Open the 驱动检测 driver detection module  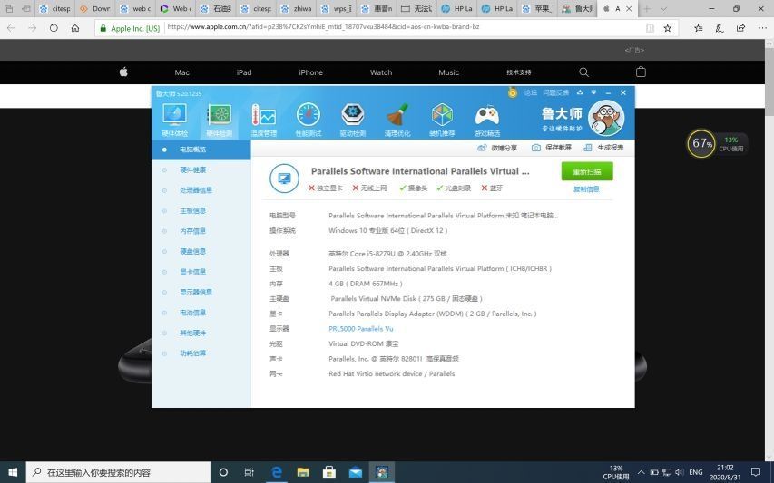(x=352, y=121)
